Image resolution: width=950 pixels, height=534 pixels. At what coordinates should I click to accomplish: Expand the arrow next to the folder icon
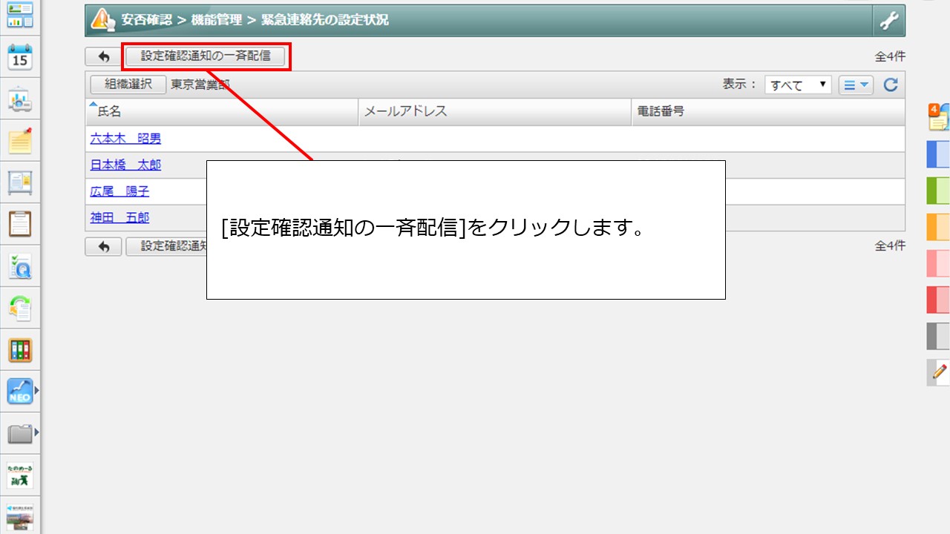pyautogui.click(x=36, y=431)
